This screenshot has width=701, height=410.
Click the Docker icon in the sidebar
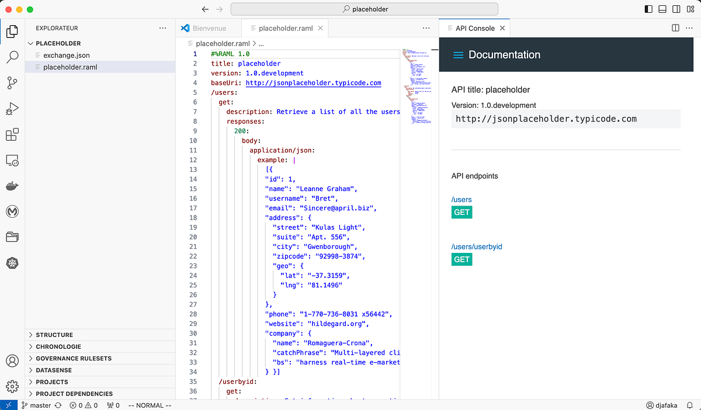click(x=12, y=186)
